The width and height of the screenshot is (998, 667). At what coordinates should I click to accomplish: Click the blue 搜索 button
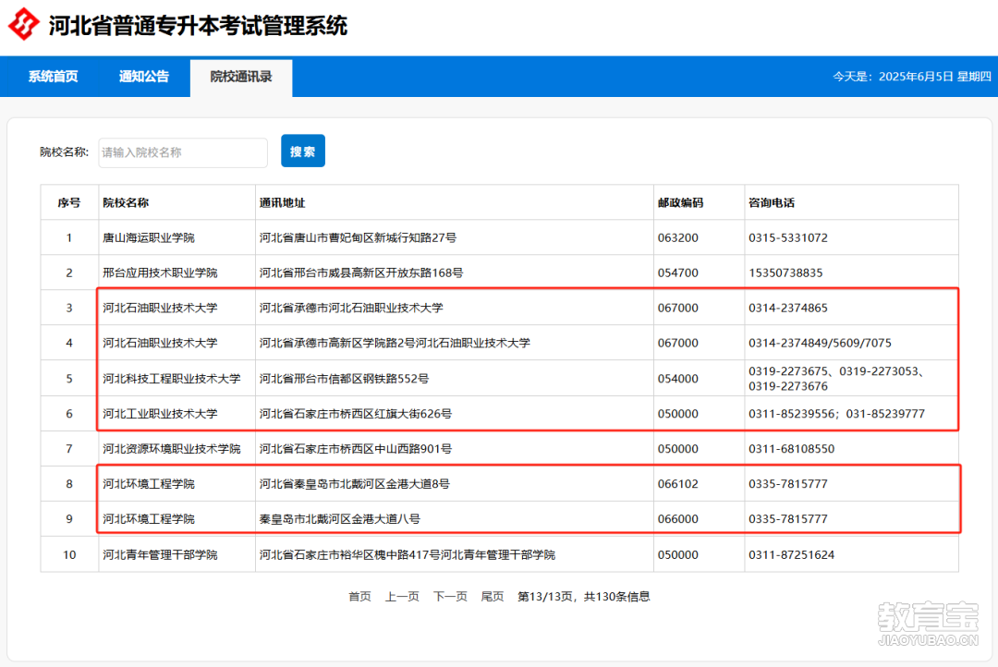tap(303, 151)
